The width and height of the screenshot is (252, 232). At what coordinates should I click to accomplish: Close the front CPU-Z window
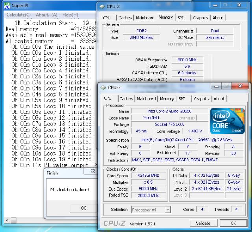click(x=240, y=86)
